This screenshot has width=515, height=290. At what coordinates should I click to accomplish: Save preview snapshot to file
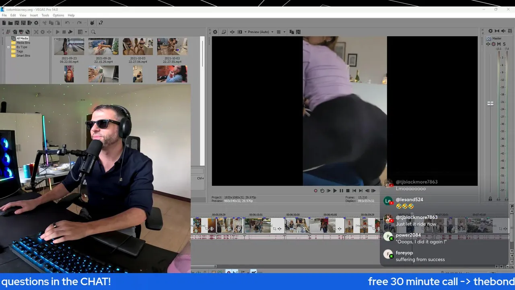pyautogui.click(x=298, y=32)
